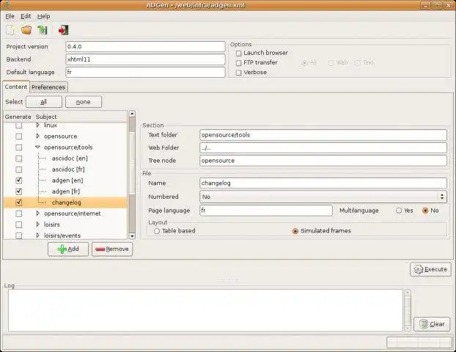Uncheck the Generate box for changelog

coord(18,202)
